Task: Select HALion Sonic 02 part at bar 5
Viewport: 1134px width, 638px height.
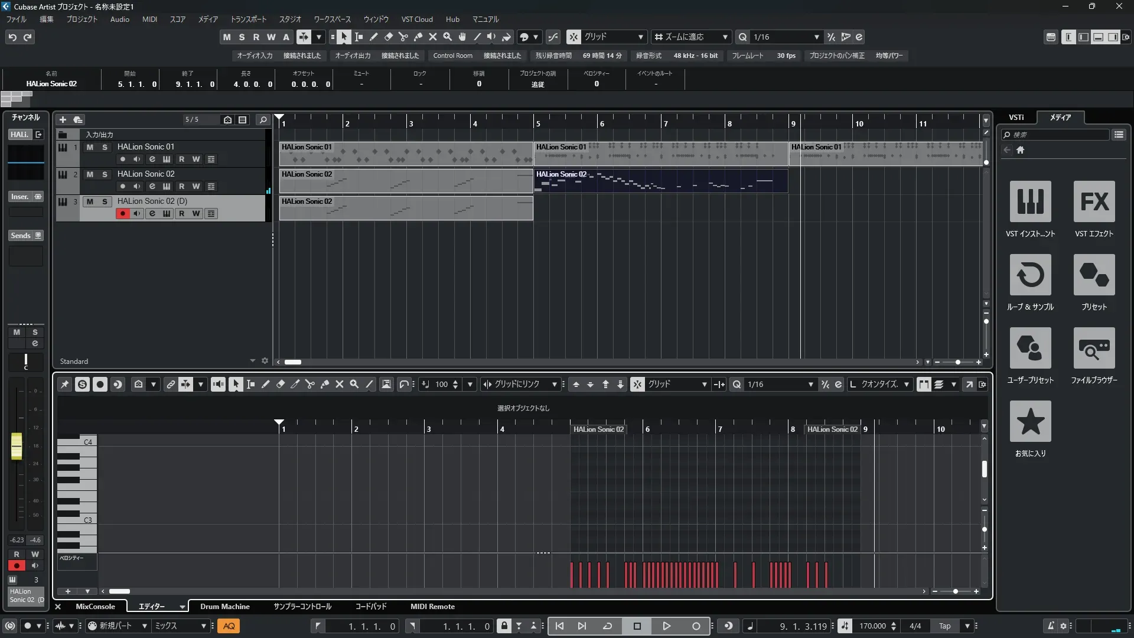Action: (x=660, y=181)
